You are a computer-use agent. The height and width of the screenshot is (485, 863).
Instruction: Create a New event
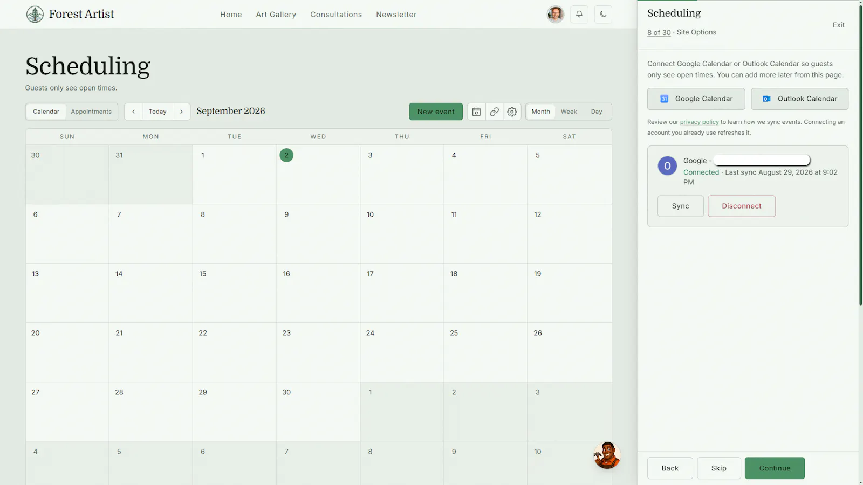click(x=436, y=112)
